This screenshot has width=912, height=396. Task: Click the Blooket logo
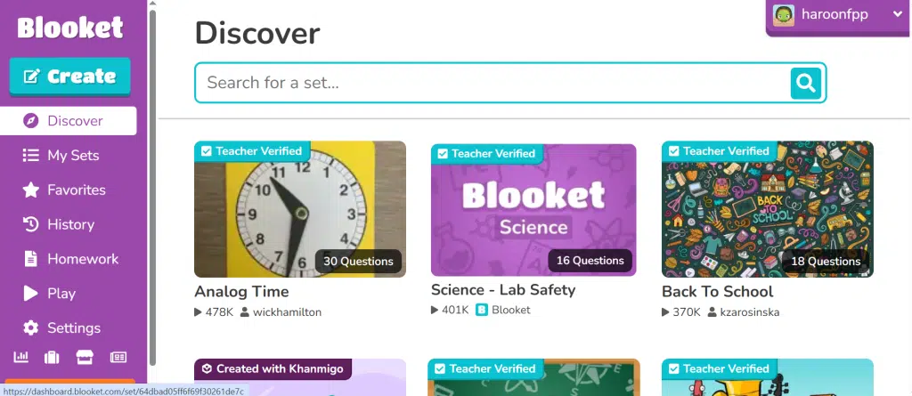(x=69, y=28)
